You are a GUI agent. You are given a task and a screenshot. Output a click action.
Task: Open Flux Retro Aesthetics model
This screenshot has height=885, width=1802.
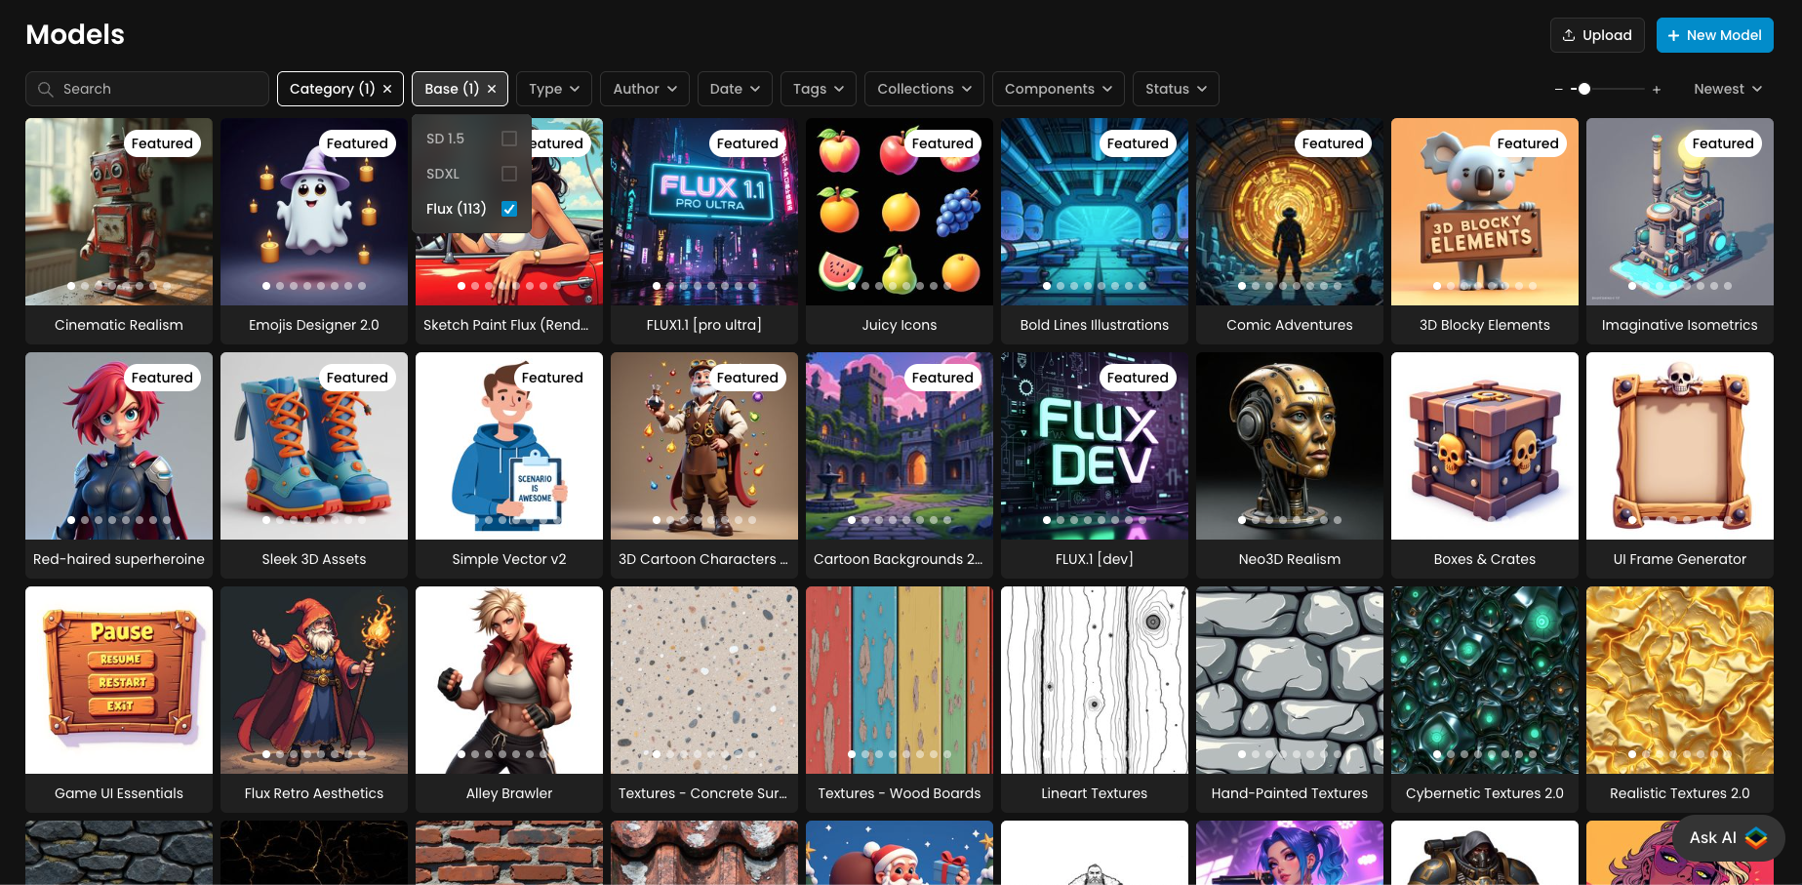(314, 700)
